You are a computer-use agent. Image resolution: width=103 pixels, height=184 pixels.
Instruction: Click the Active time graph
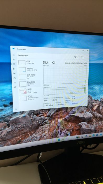tap(65, 75)
